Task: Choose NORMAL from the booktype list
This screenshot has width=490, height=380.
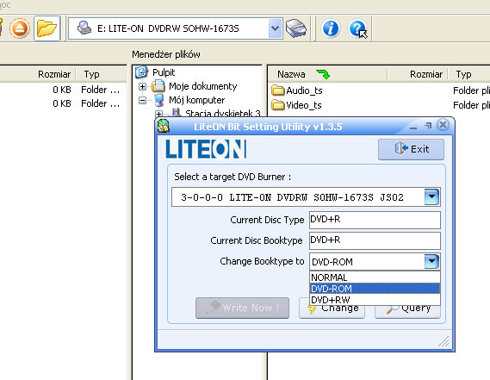Action: pyautogui.click(x=375, y=277)
